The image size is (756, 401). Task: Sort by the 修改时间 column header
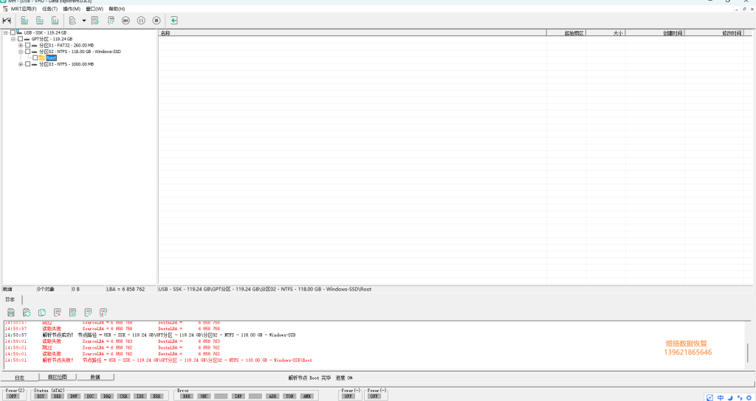pos(714,32)
